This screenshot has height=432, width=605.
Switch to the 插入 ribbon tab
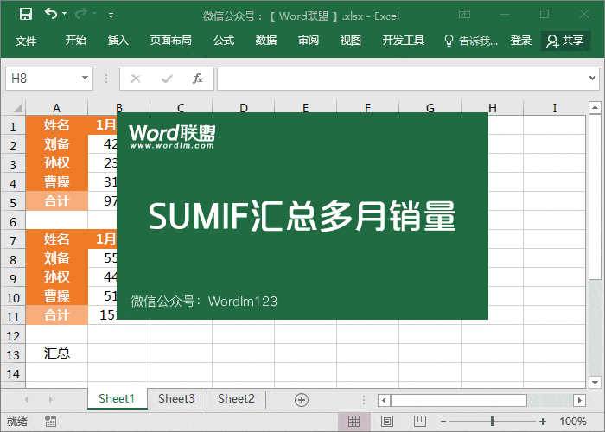tap(118, 40)
